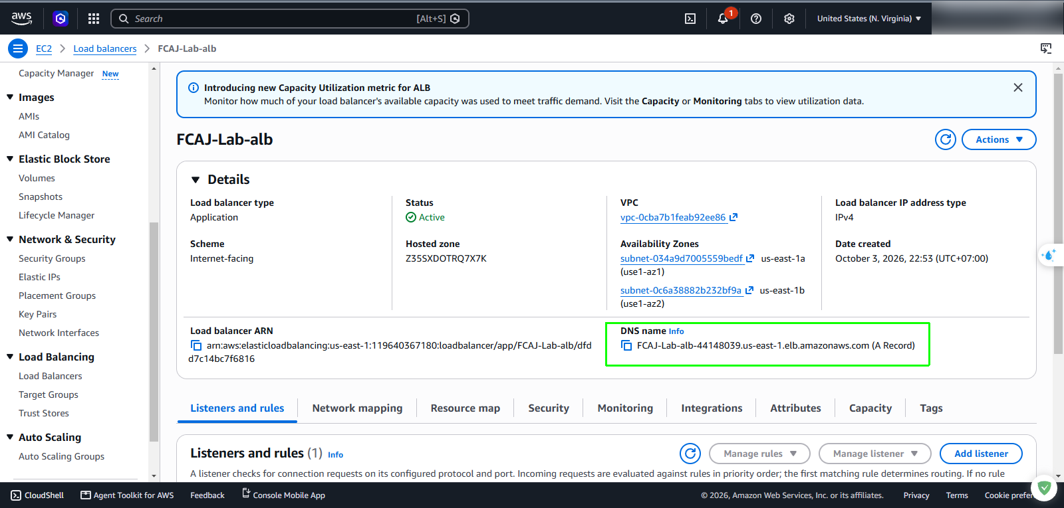The width and height of the screenshot is (1064, 508).
Task: Open external link icon for us-east-1b subnet
Action: [749, 290]
